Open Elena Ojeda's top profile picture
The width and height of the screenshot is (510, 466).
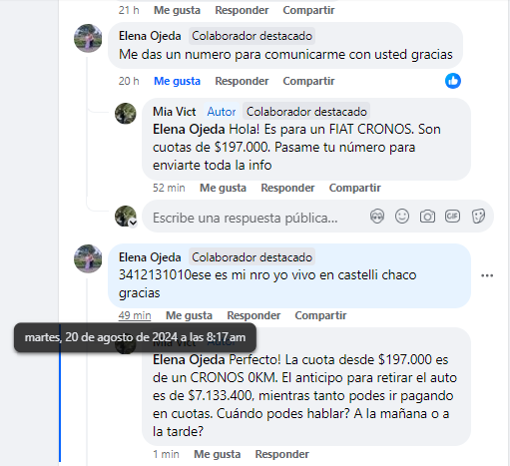coord(88,38)
